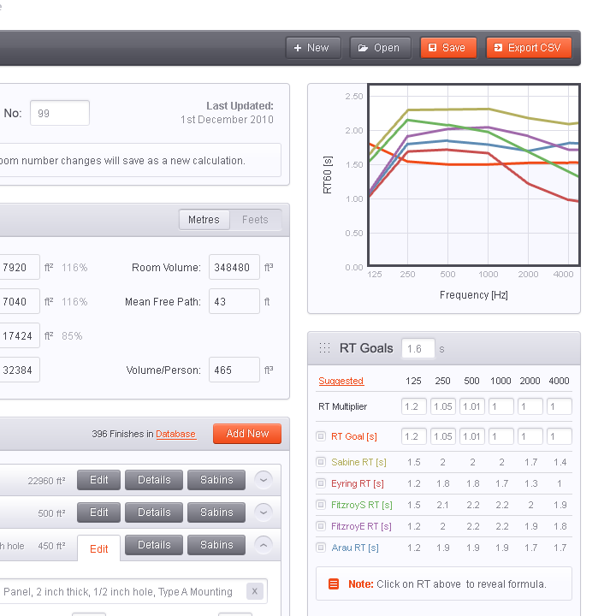Open a file using the Open button
Image resolution: width=616 pixels, height=616 pixels.
point(380,48)
